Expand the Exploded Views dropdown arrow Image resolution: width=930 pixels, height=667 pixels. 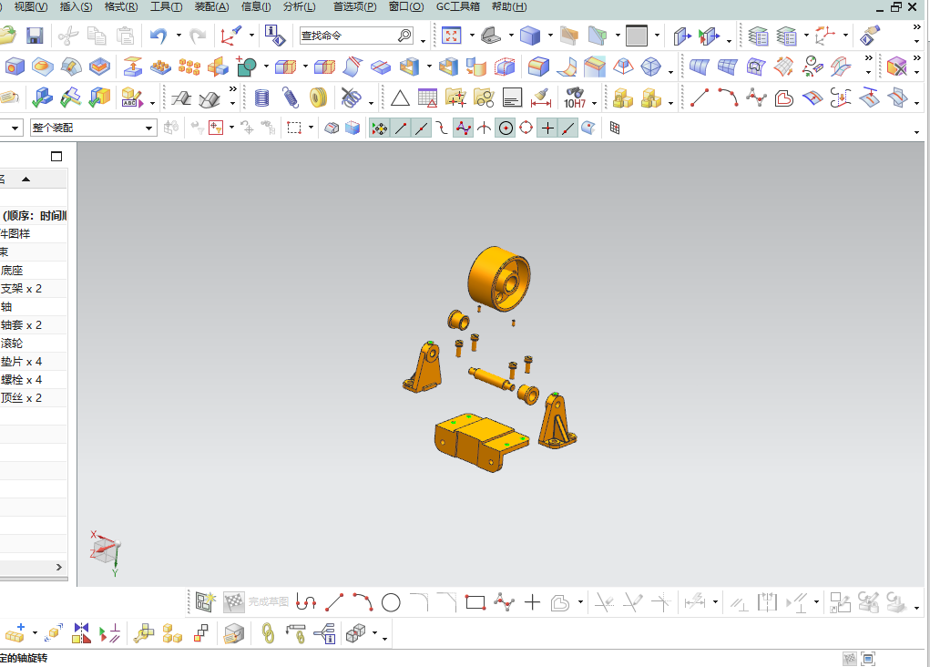[x=375, y=634]
